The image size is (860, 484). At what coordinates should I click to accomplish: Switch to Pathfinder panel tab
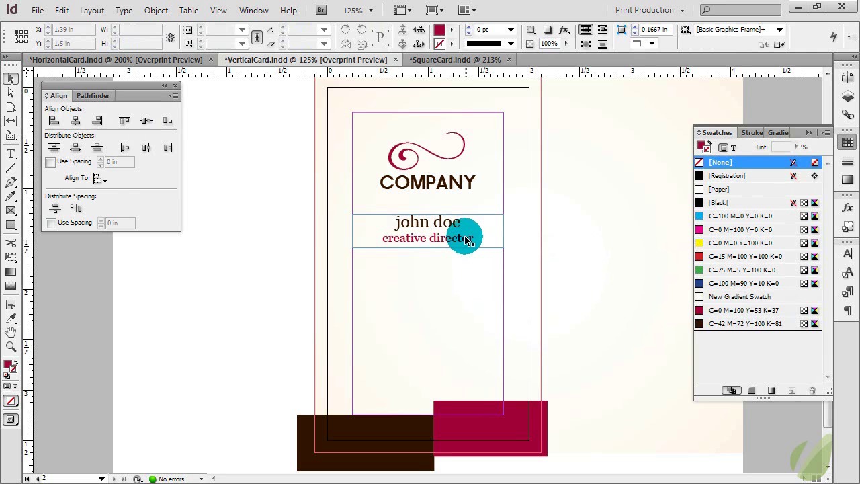click(x=93, y=96)
